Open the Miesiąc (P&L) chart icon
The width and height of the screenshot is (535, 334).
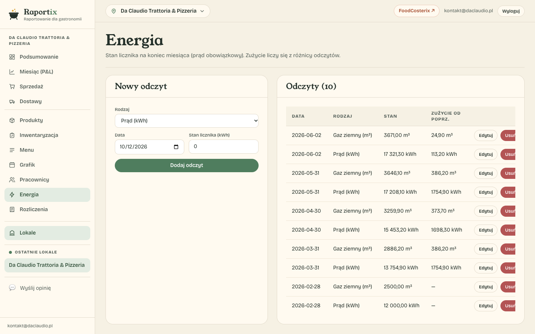click(12, 72)
